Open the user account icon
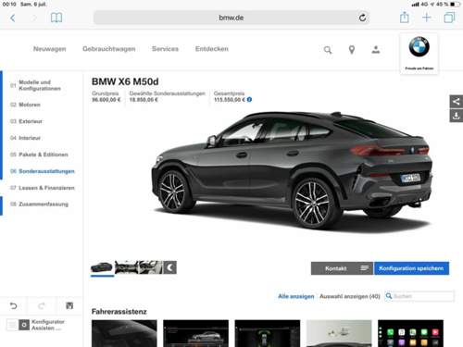This screenshot has width=463, height=347. [x=376, y=50]
